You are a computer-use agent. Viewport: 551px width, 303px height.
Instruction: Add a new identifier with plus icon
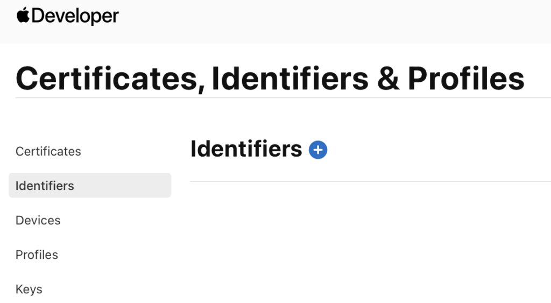pos(318,150)
